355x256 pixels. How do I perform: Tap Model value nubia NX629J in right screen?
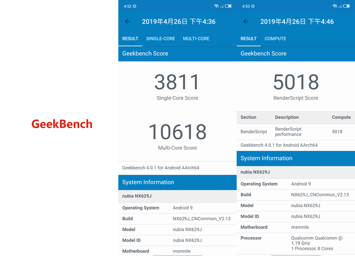click(x=306, y=205)
